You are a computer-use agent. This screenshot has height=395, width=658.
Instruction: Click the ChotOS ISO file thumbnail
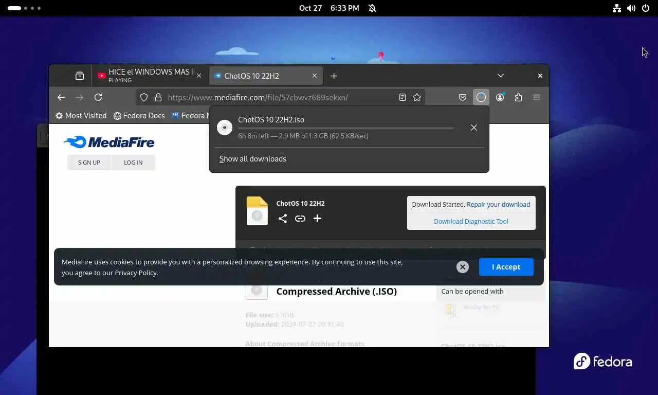[x=257, y=211]
